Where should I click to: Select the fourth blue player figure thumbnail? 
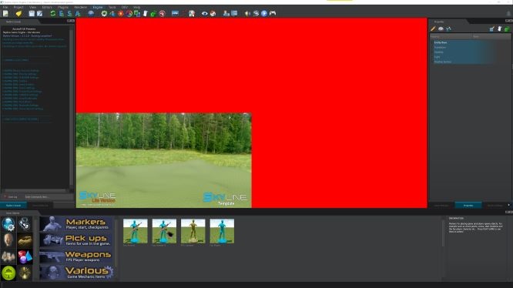222,231
